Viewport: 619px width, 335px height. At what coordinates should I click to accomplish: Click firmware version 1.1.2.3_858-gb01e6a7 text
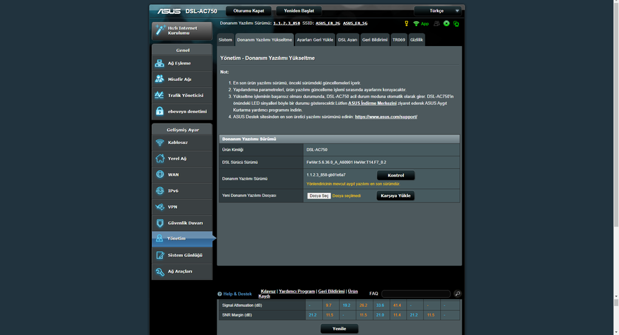point(326,175)
